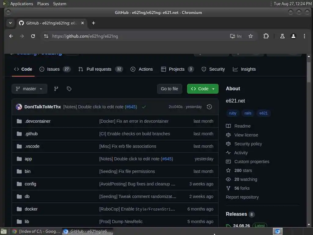The width and height of the screenshot is (313, 235).
Task: Click the green check status icon
Action: [x=144, y=107]
